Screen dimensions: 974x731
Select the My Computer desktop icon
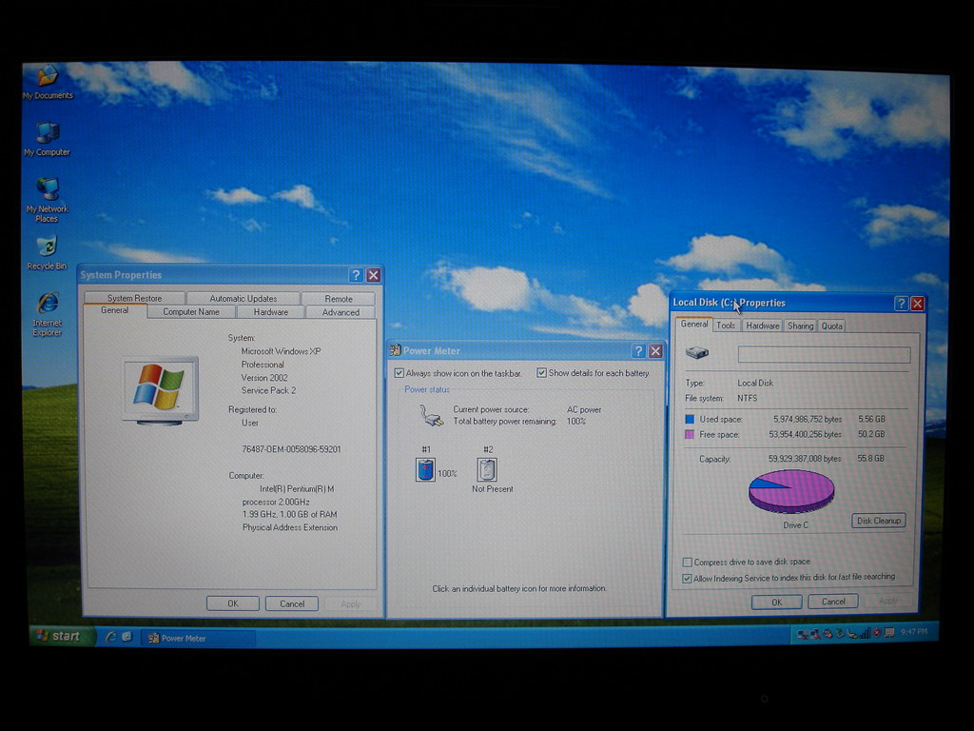pos(48,139)
